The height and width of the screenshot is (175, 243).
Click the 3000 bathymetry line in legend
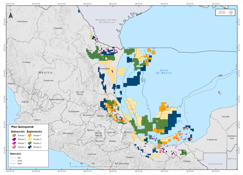tap(13, 163)
